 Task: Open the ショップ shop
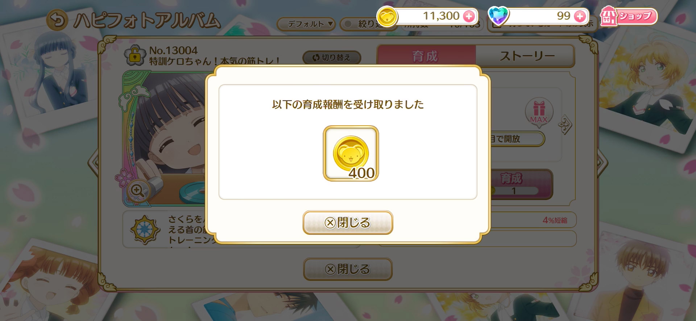click(x=628, y=16)
